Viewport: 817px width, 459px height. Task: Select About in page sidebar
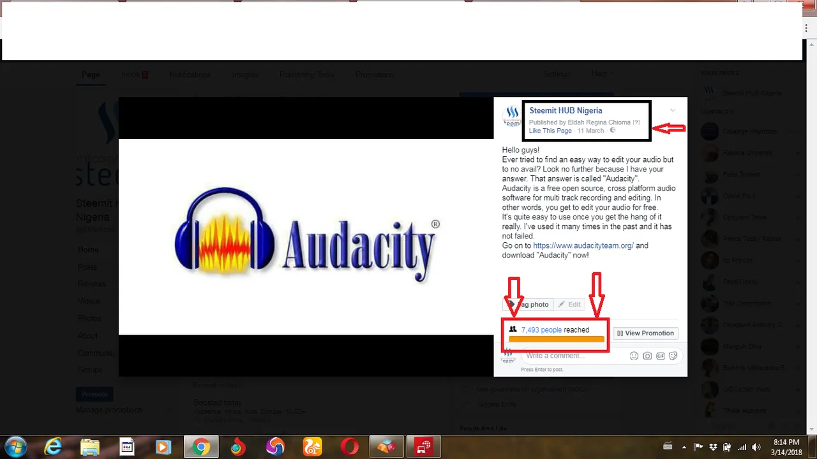coord(87,336)
